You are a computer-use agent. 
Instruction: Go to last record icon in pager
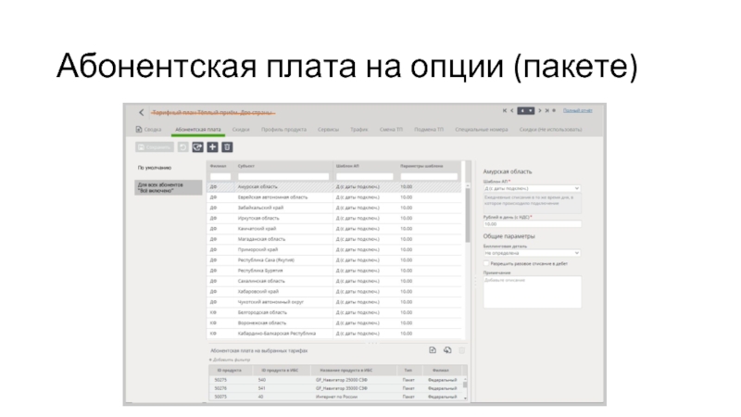tap(546, 110)
